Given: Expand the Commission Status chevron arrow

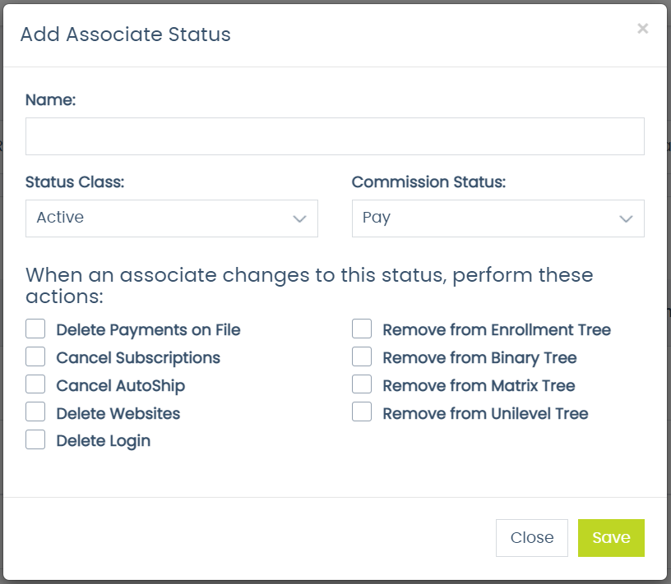Looking at the screenshot, I should (626, 218).
